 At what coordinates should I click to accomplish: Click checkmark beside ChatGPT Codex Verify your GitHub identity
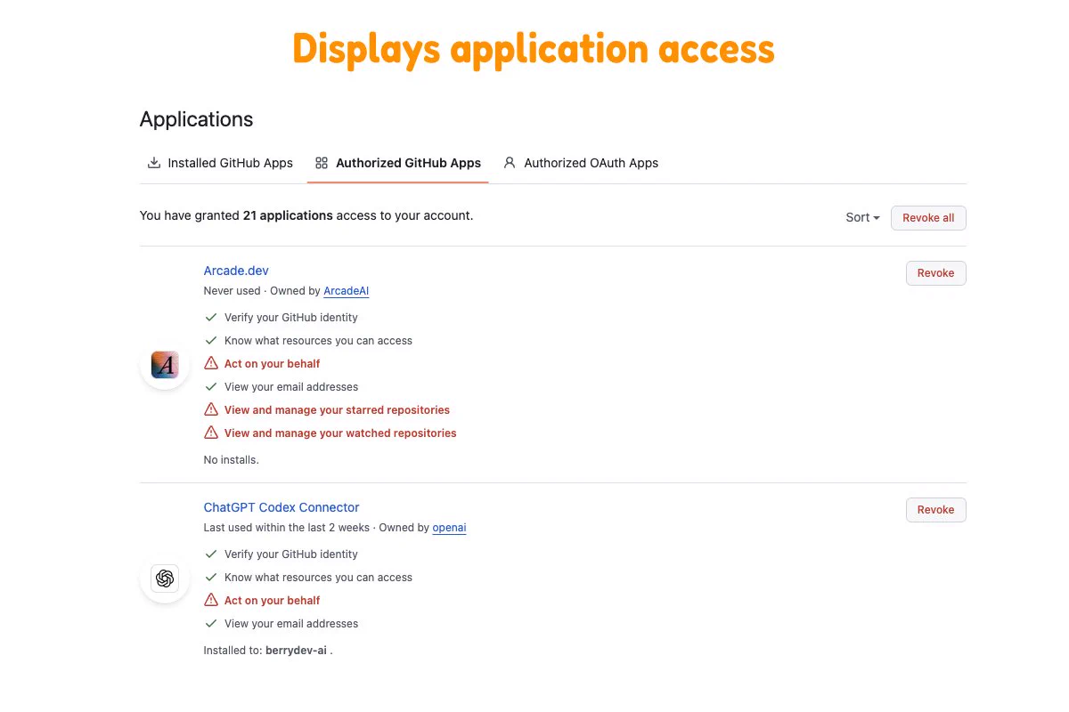click(x=211, y=554)
